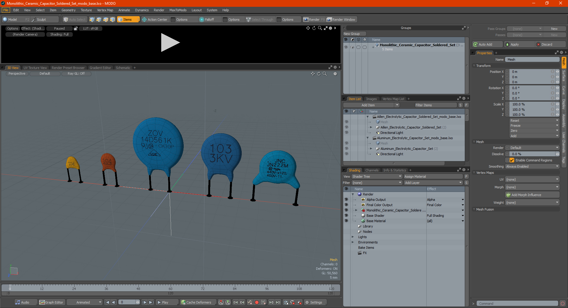Open the Add Item dropdown

tap(371, 105)
